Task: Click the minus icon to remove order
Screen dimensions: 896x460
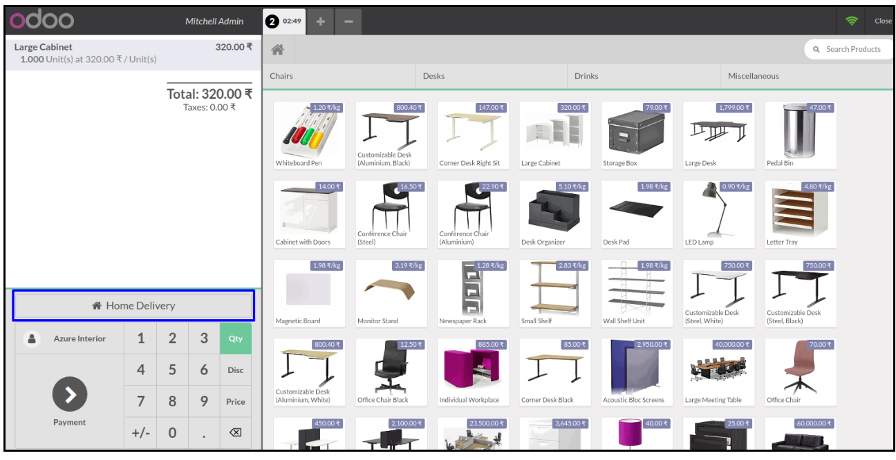Action: coord(348,21)
